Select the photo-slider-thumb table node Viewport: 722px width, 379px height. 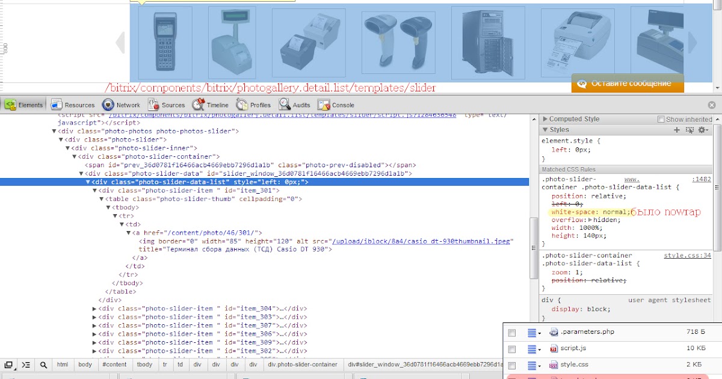(204, 199)
